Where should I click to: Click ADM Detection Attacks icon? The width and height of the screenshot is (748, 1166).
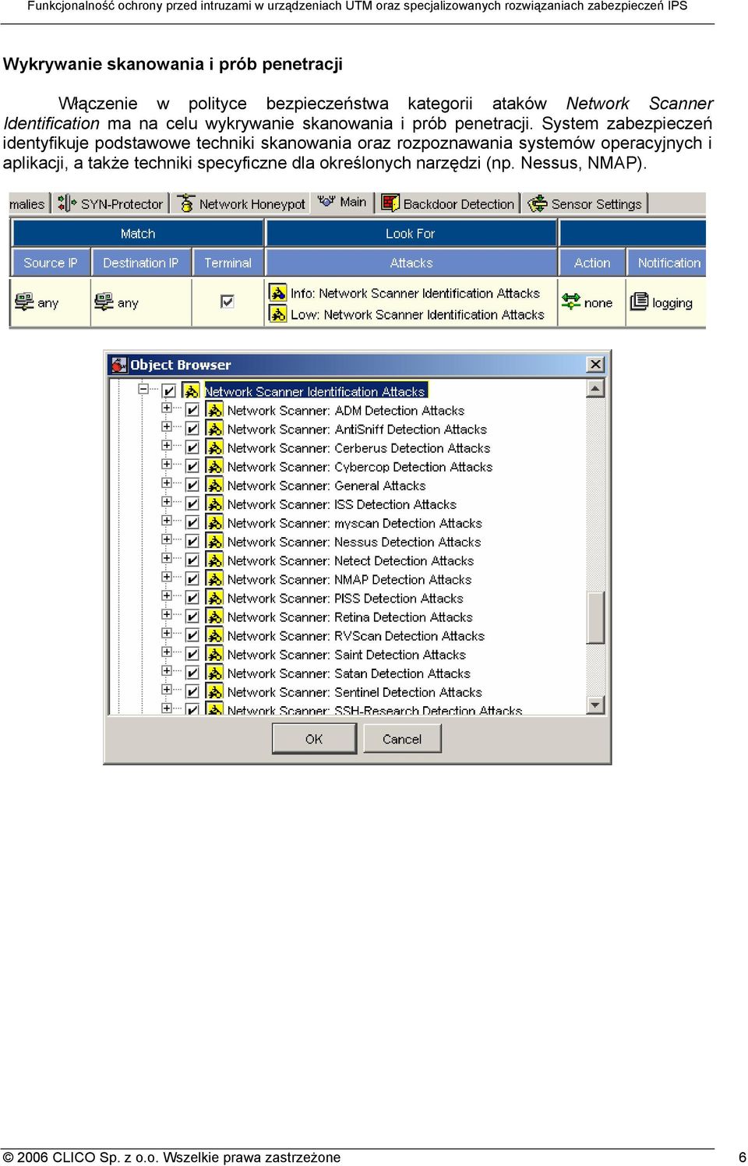(x=215, y=409)
